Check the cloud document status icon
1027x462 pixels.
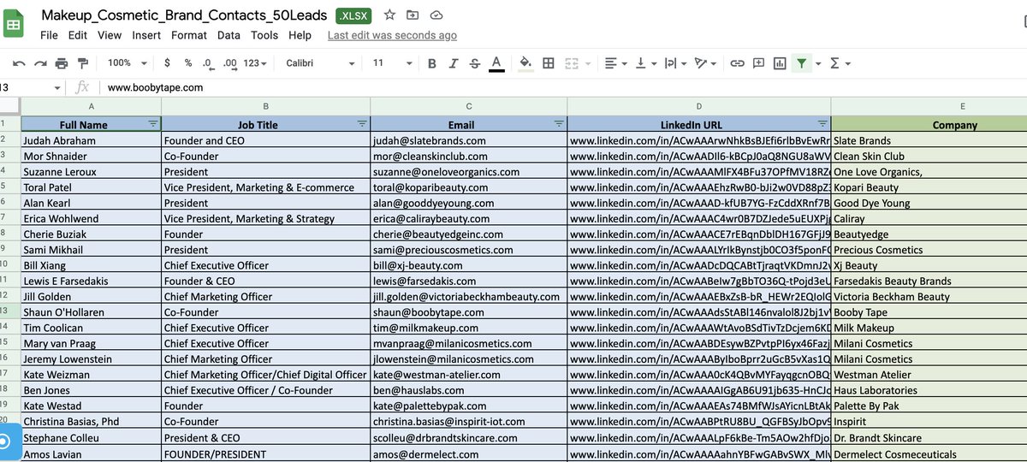tap(436, 15)
